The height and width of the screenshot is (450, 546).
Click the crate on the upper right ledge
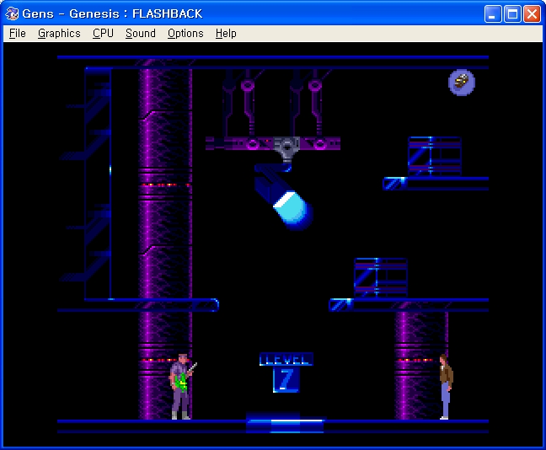434,156
